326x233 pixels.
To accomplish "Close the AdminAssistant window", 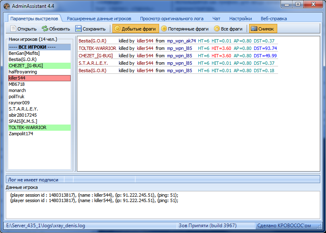I will 313,5.
